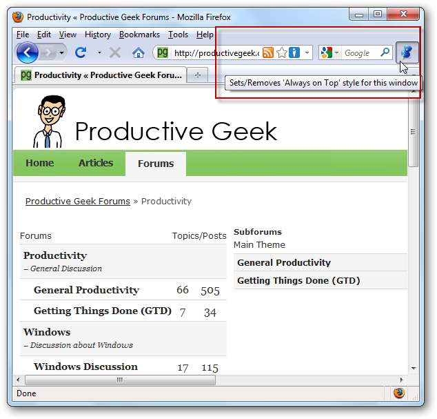Bookmark this page with the star icon
This screenshot has height=419, width=437.
tap(282, 52)
